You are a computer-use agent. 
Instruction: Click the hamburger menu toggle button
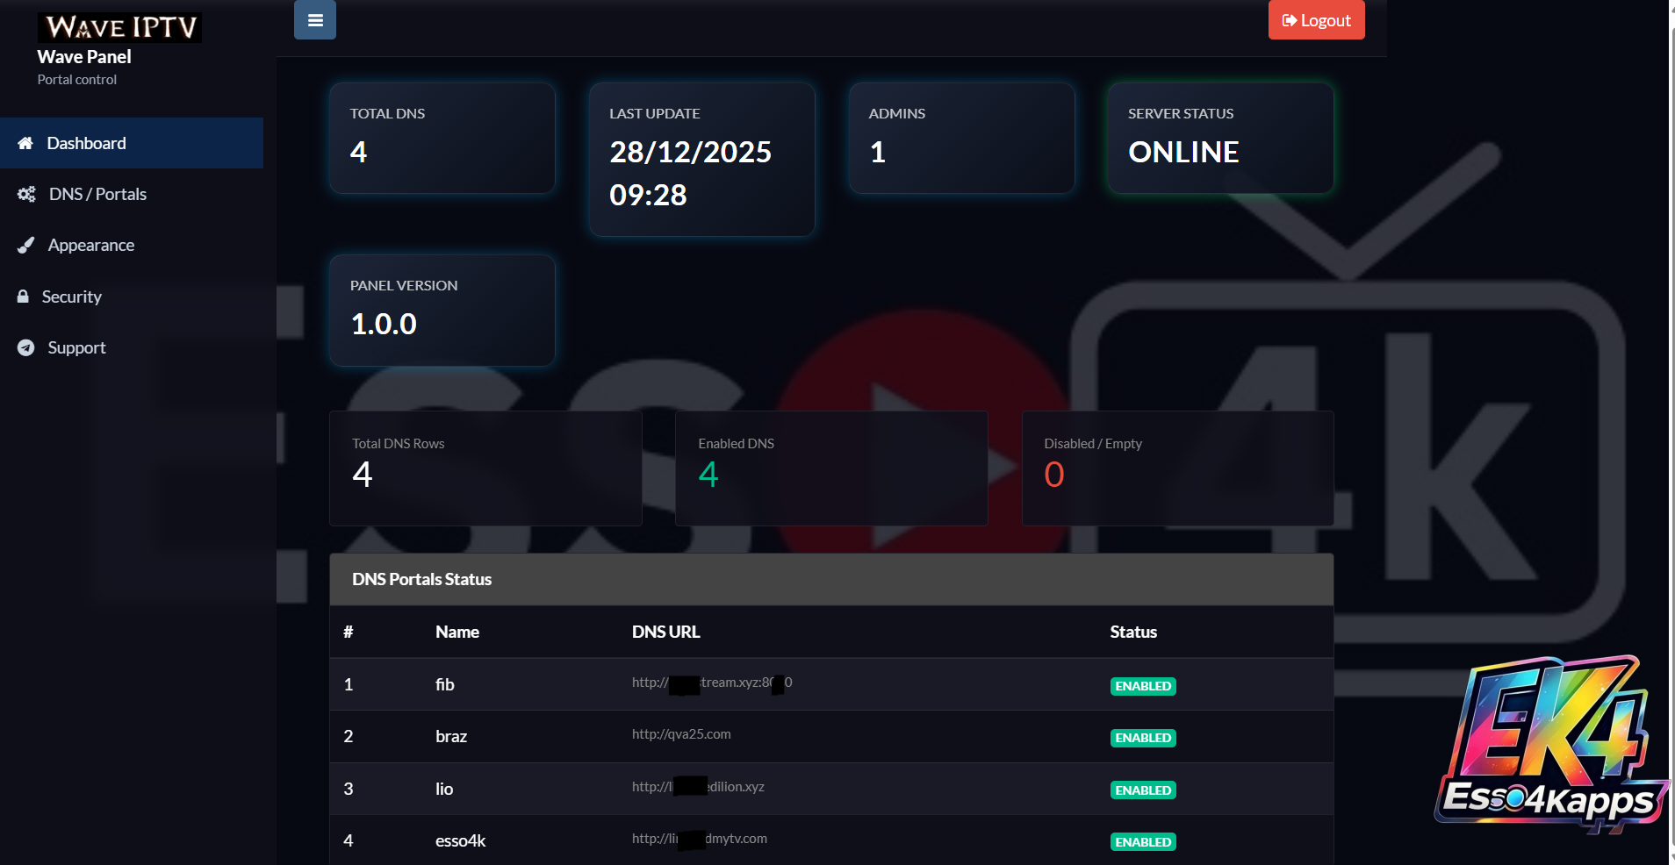click(315, 20)
